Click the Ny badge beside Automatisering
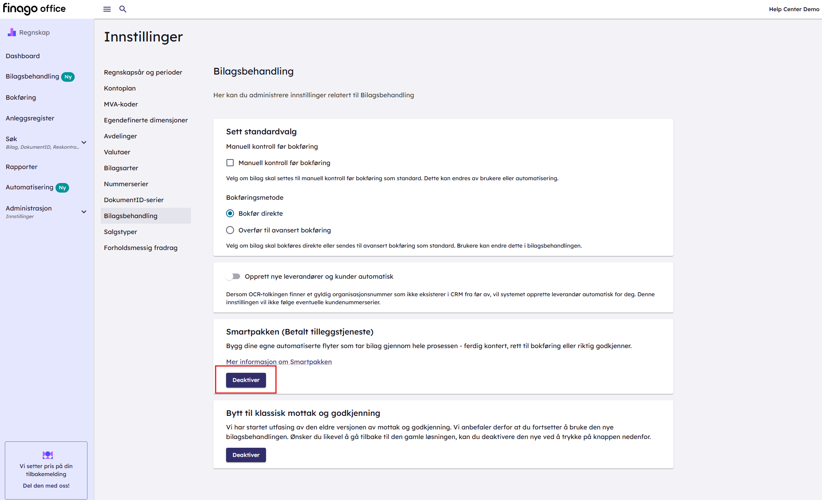This screenshot has height=500, width=822. pyautogui.click(x=62, y=188)
